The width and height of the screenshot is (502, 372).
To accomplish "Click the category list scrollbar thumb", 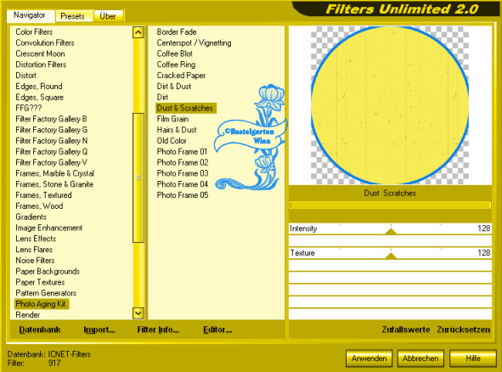I will click(138, 178).
